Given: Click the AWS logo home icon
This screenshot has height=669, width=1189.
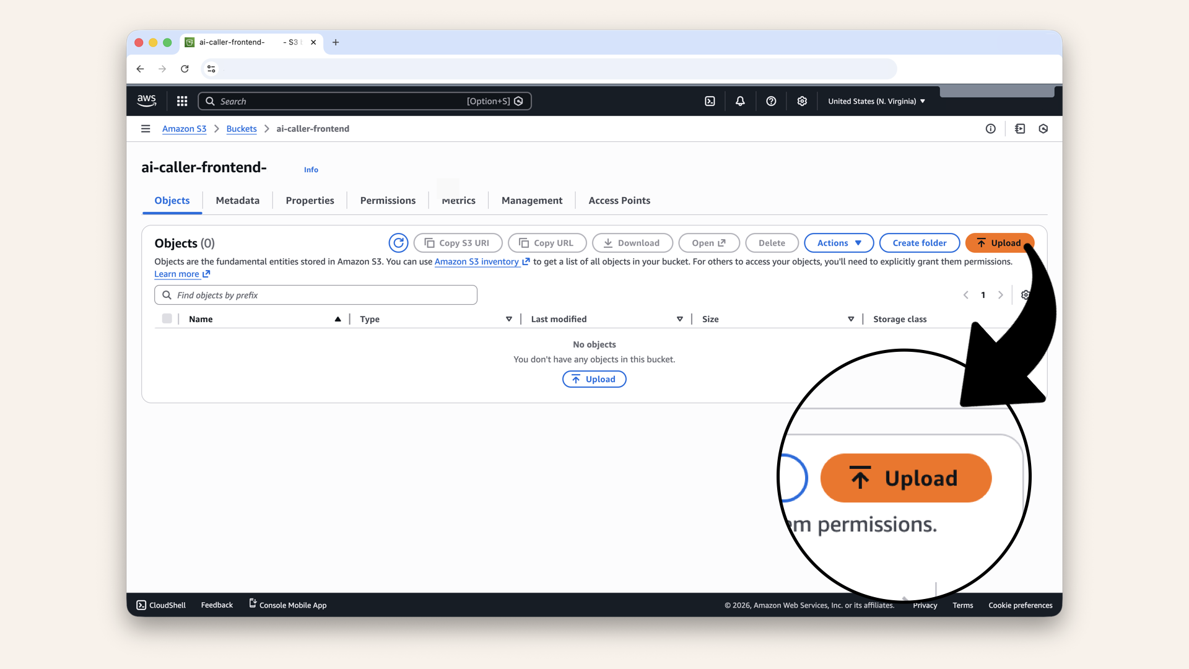Looking at the screenshot, I should pos(147,100).
